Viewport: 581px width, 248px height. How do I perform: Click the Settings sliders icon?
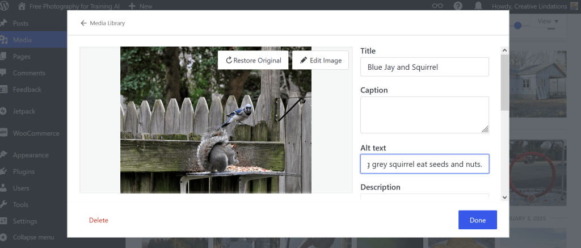tap(3, 221)
